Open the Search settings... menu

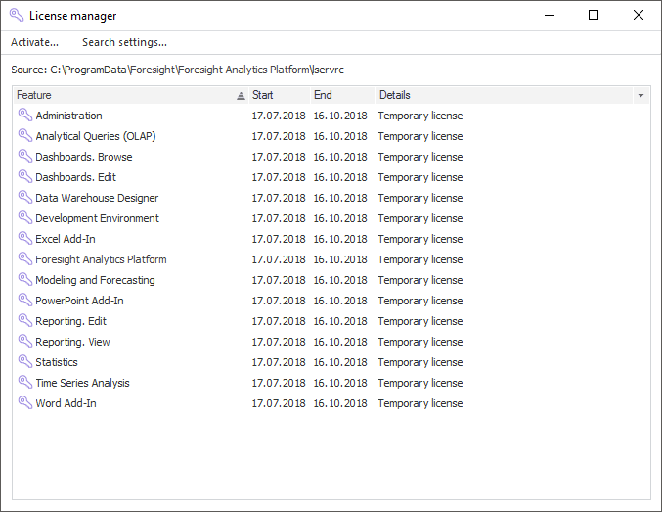tap(124, 42)
